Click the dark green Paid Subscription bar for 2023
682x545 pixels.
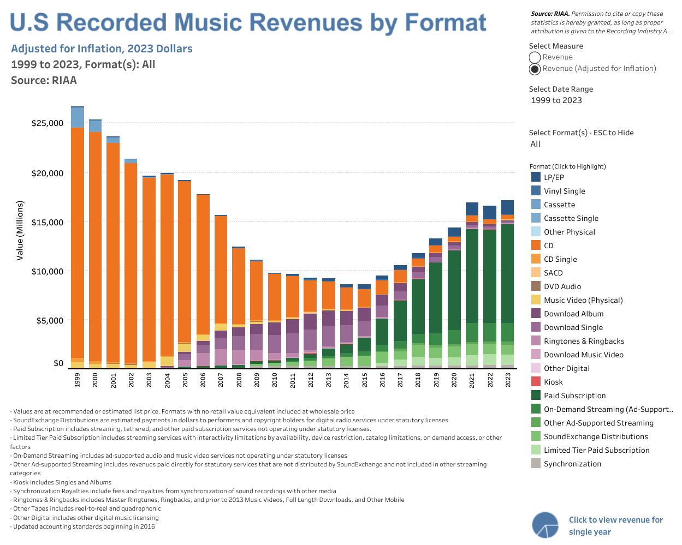tap(508, 274)
